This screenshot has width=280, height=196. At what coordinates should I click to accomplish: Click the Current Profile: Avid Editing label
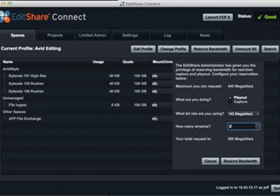pyautogui.click(x=31, y=48)
